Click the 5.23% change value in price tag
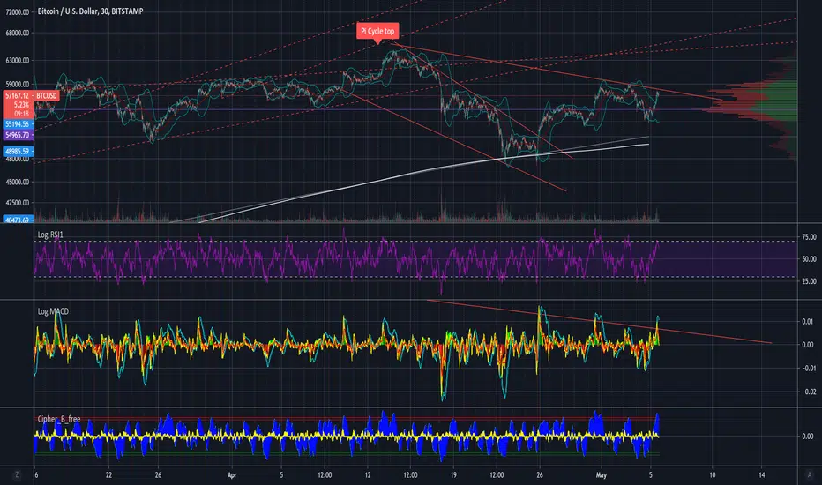Screen dimensions: 822x485 click(21, 105)
